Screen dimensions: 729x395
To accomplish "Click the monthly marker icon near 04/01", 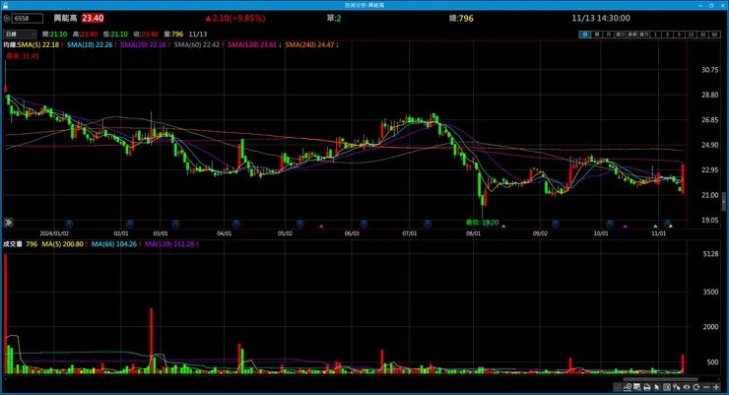I will 236,224.
